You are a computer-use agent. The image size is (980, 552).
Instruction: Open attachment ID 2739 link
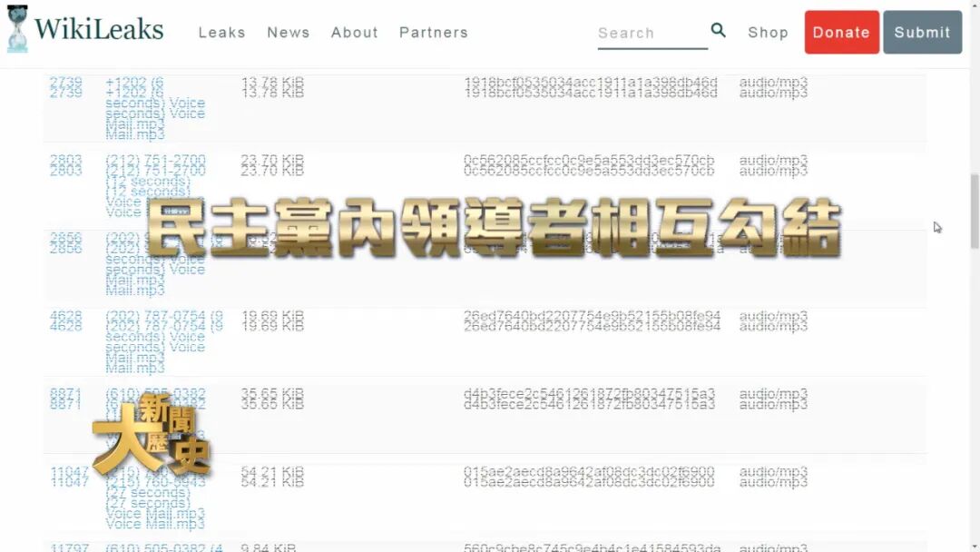(65, 87)
